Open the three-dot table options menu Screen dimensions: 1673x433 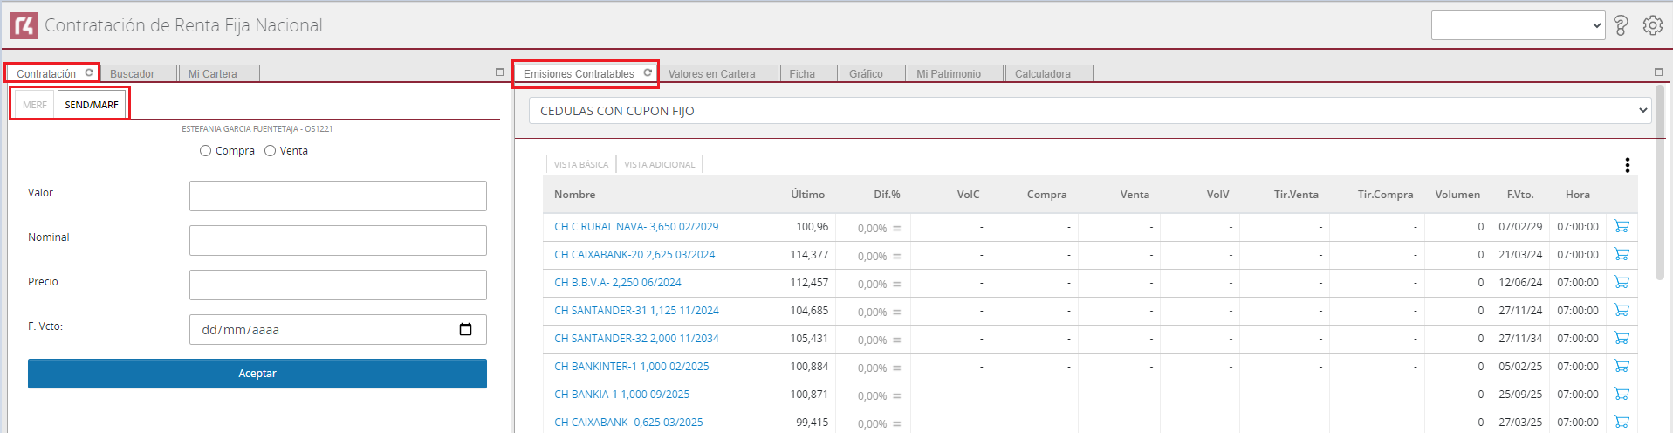point(1627,165)
